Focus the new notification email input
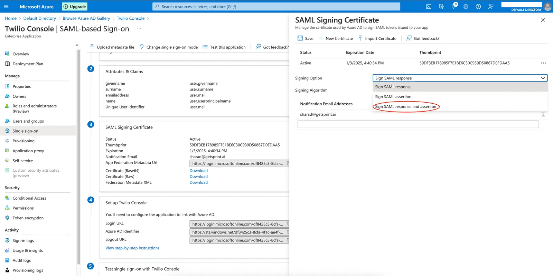Viewport: 553px width, 276px height. [418, 124]
